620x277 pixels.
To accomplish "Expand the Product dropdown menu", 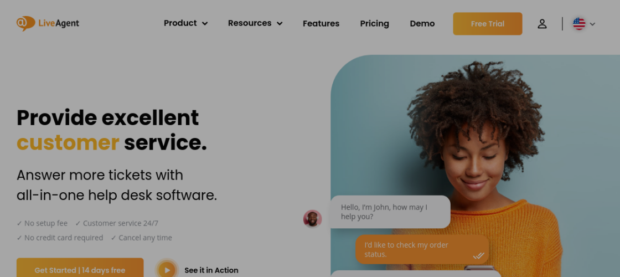I will (x=185, y=23).
